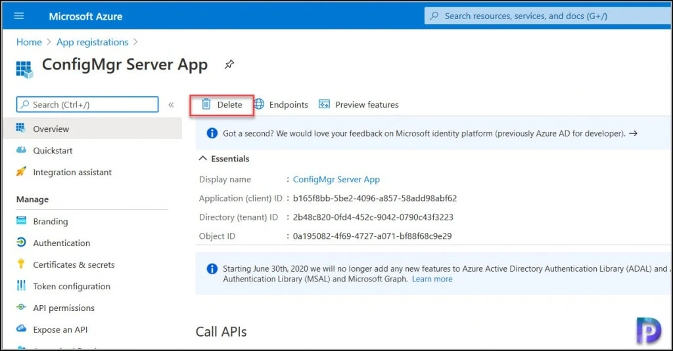The width and height of the screenshot is (673, 351).
Task: Select the Object ID value
Action: coord(372,236)
